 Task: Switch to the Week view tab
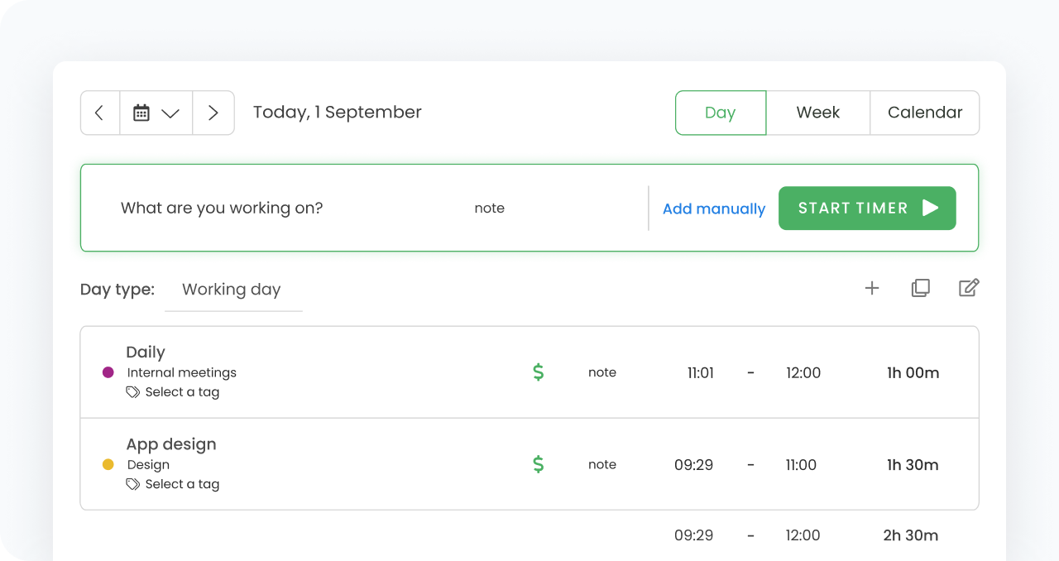tap(818, 113)
